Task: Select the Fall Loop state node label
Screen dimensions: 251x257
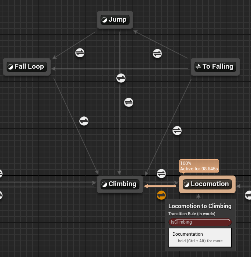Action: pyautogui.click(x=29, y=66)
